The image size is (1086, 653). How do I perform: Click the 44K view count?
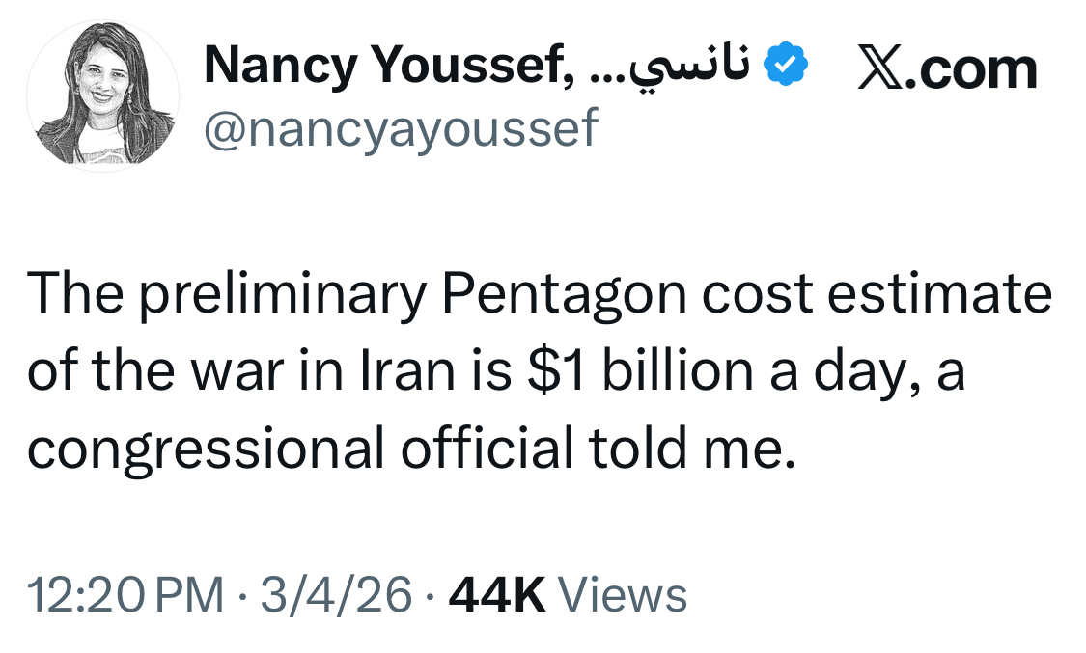pos(498,593)
